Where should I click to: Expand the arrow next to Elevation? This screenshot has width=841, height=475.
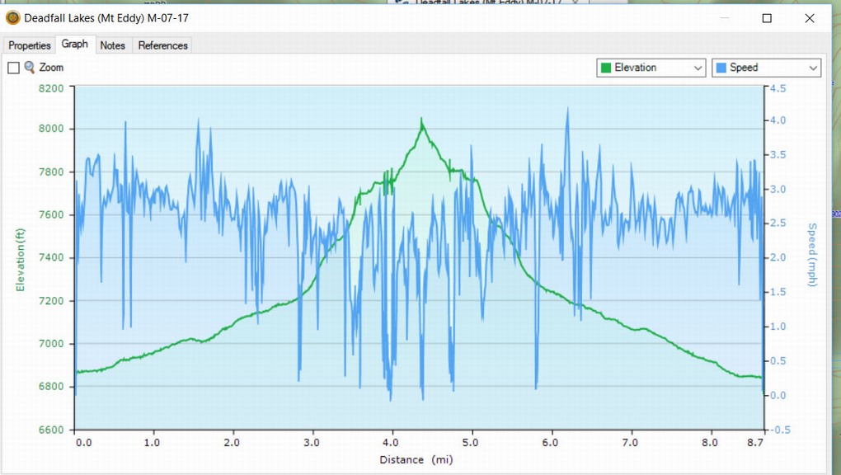coord(698,68)
